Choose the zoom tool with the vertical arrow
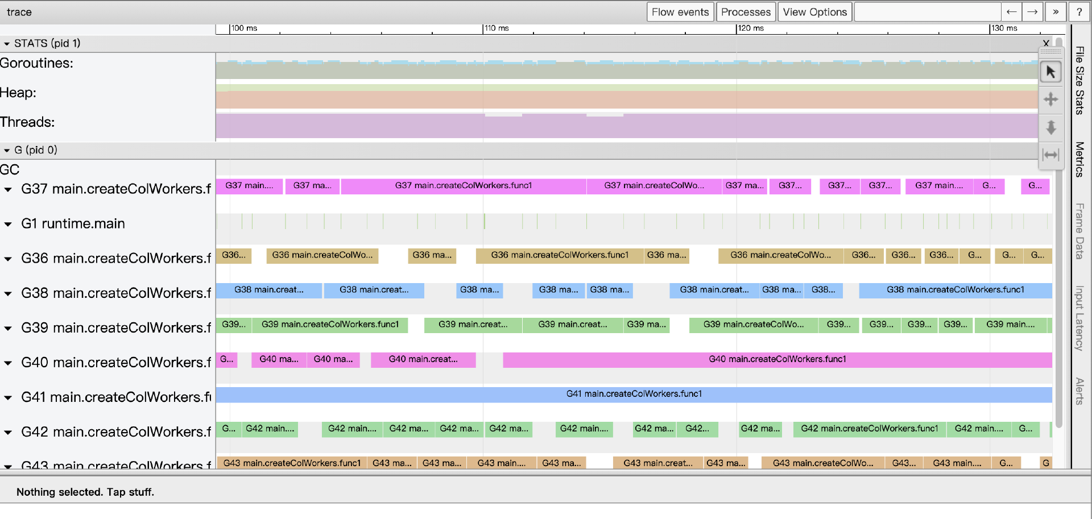This screenshot has height=519, width=1092. [1050, 127]
